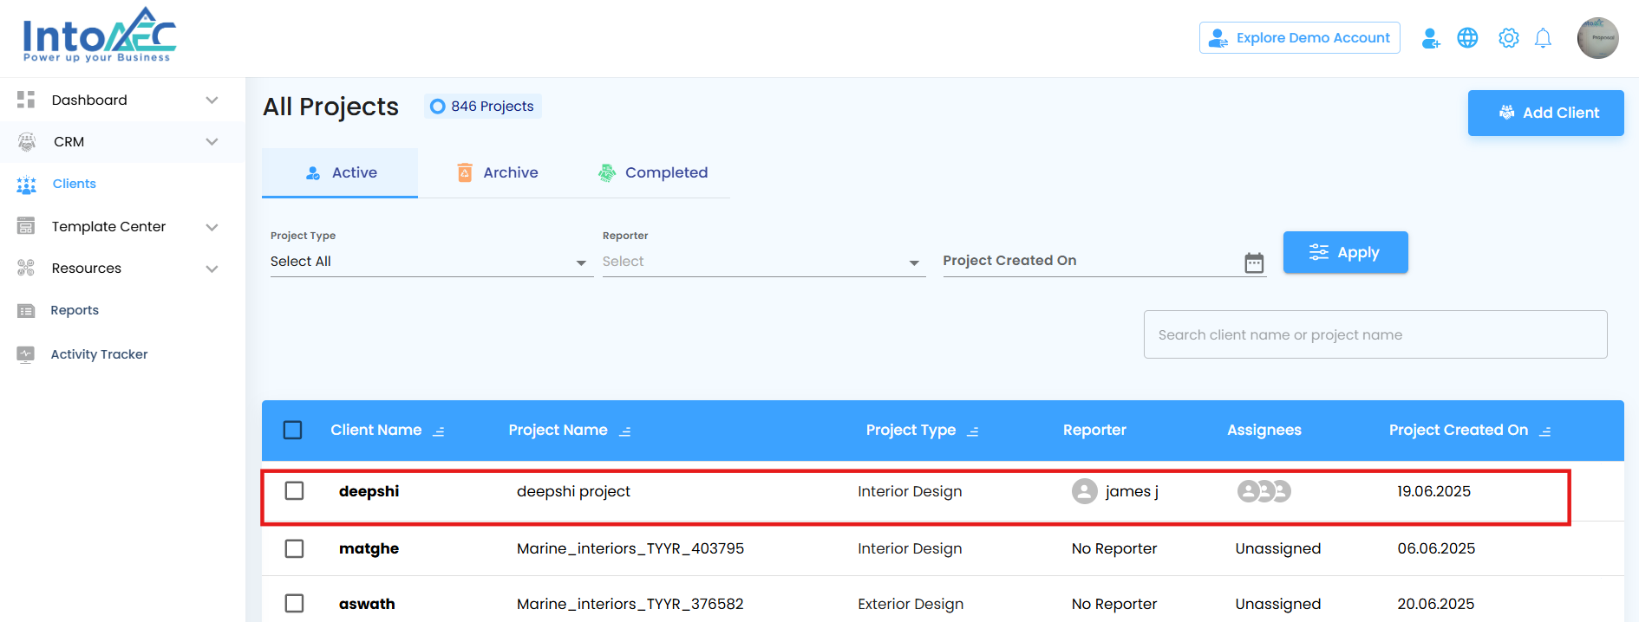Select the matghe row checkbox
Screen dimensions: 1639x622
[295, 548]
